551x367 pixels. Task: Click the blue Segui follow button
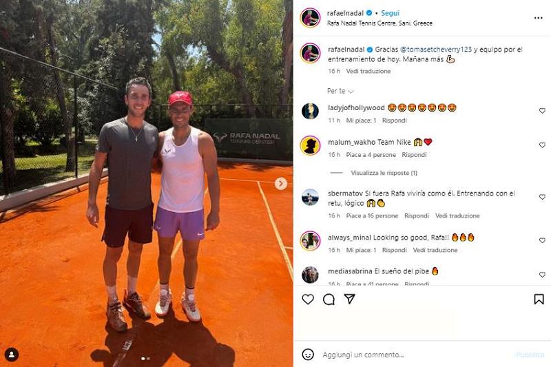point(390,13)
